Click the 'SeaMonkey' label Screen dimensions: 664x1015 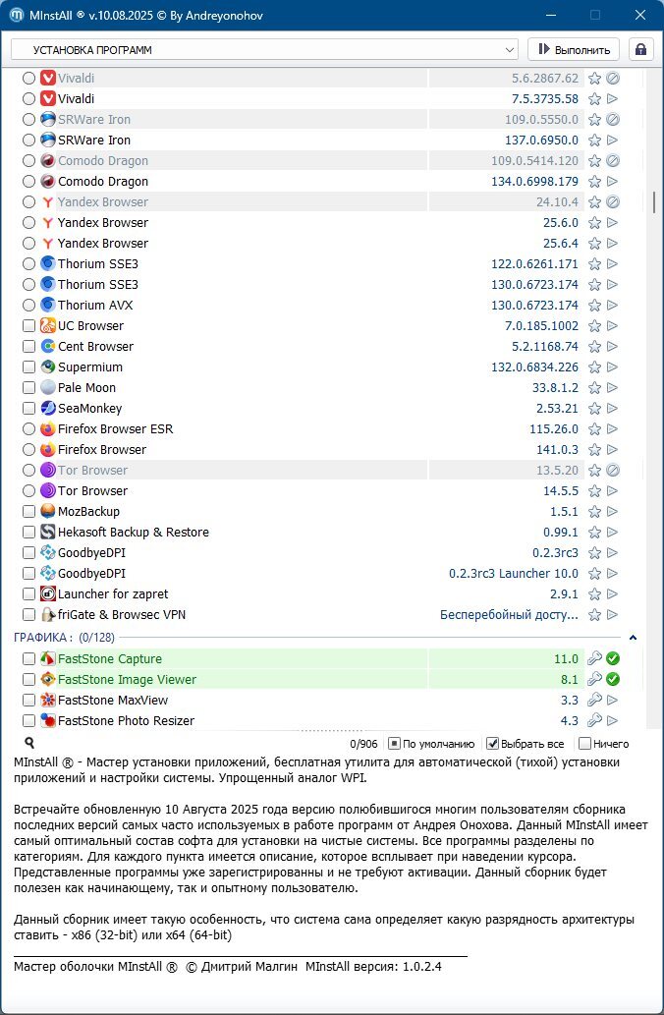click(90, 409)
